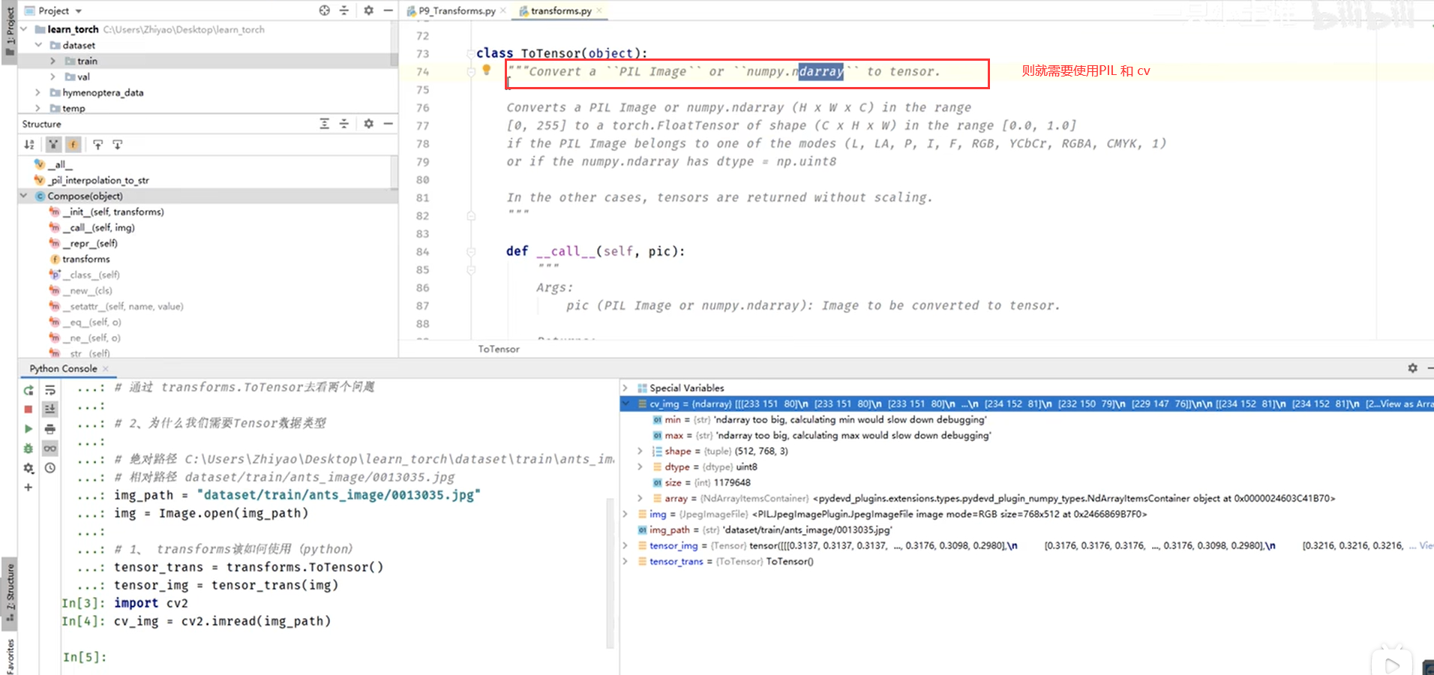Open Project panel options gear
The height and width of the screenshot is (675, 1434).
[x=368, y=10]
